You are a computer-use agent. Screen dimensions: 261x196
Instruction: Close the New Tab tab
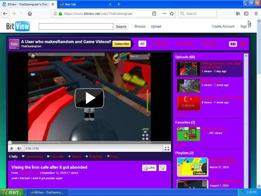pos(110,4)
